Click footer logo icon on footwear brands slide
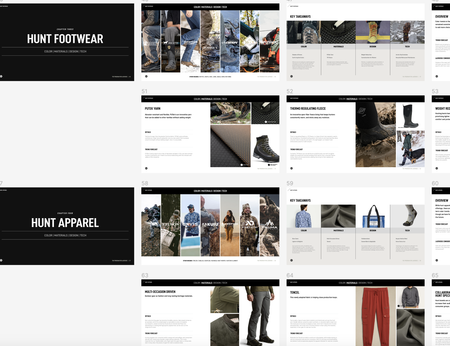The height and width of the screenshot is (346, 450). [x=146, y=76]
